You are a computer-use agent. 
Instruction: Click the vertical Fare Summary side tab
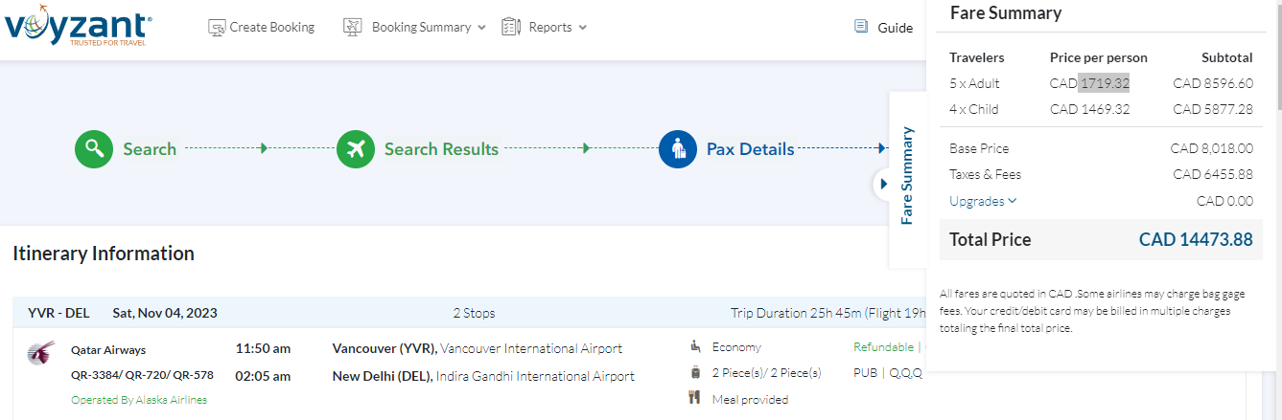click(908, 175)
